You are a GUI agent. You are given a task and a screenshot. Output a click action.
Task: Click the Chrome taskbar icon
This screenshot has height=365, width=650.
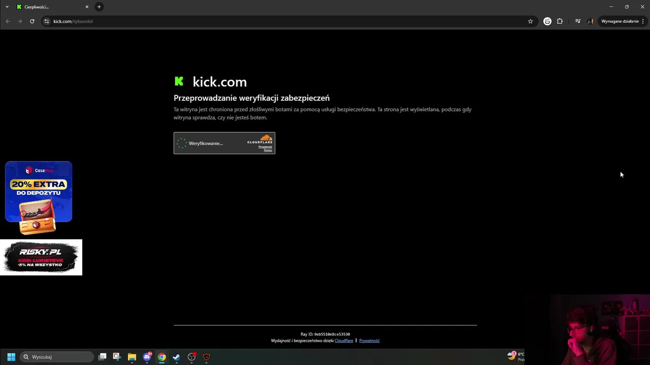tap(161, 357)
